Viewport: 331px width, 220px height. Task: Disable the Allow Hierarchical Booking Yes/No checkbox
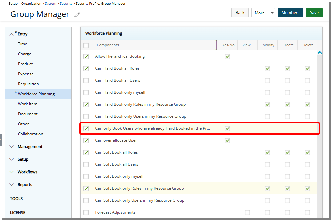click(x=227, y=56)
